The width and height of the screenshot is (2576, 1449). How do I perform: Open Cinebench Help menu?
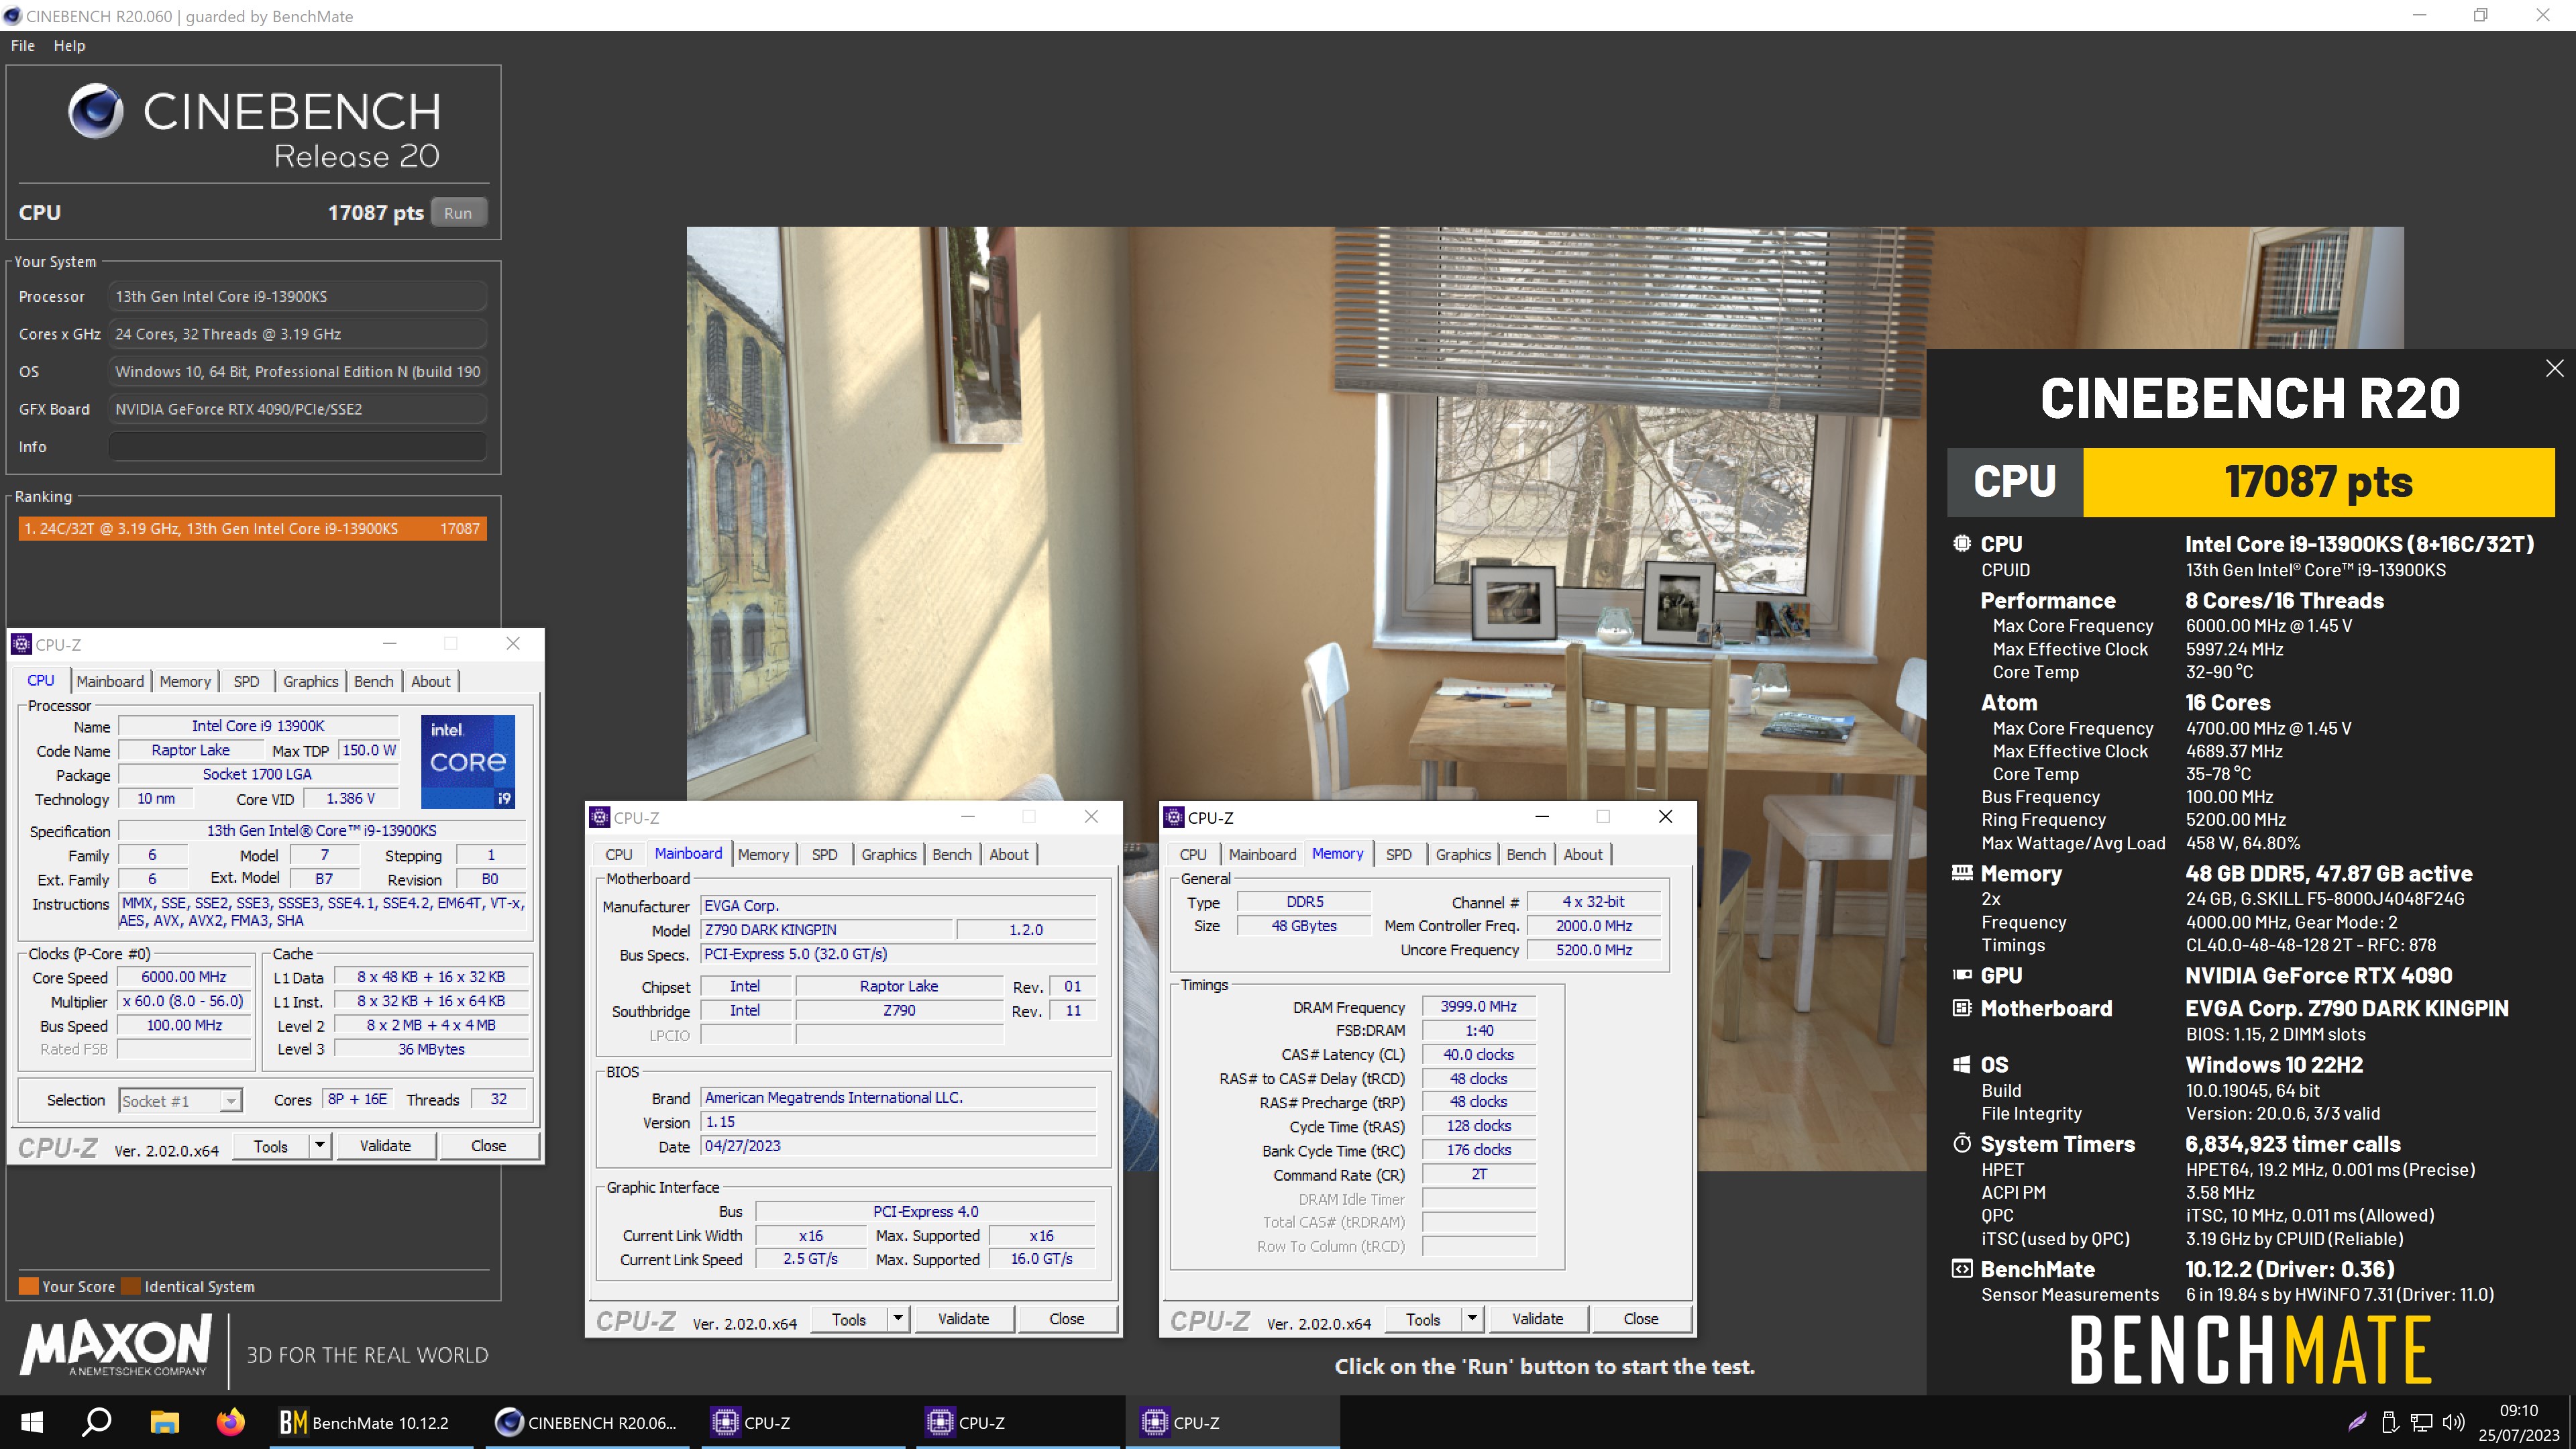click(x=69, y=45)
